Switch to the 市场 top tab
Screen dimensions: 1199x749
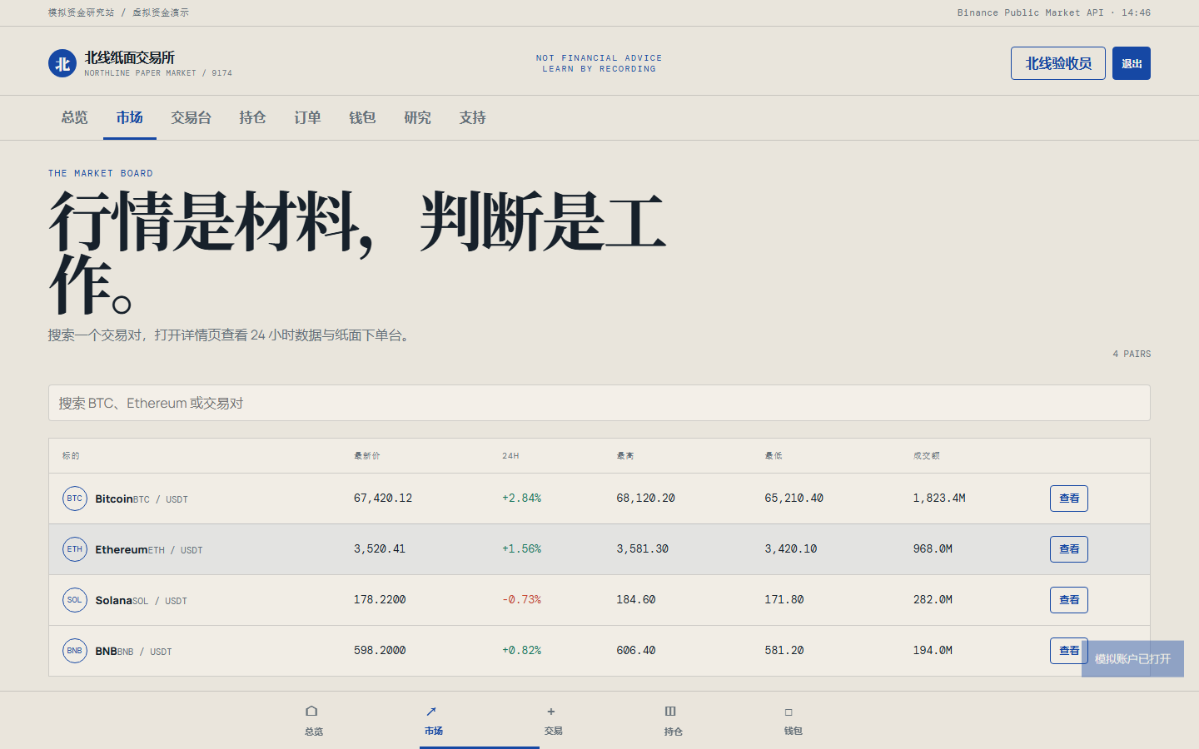coord(130,118)
